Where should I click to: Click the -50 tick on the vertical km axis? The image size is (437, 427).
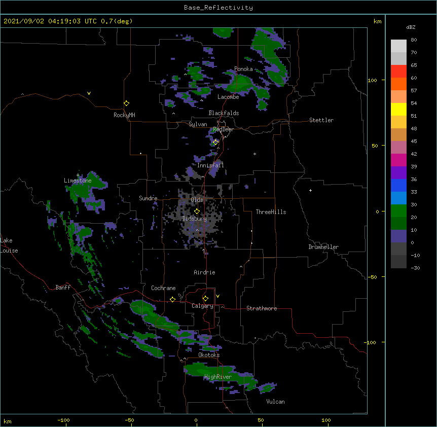tap(372, 277)
